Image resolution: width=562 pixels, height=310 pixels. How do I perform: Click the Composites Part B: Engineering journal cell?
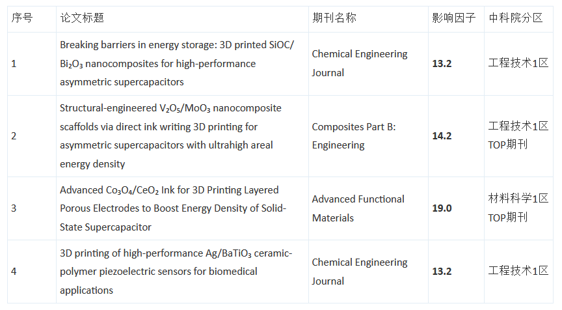pos(353,136)
